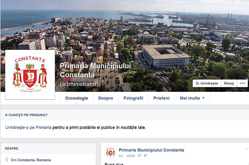Screen dimensions: 249x165
Task: Click the Ieri post timestamp
Action: click(x=121, y=156)
